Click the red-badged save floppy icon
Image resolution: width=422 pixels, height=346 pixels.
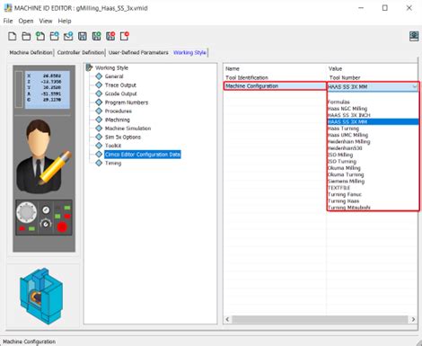click(110, 36)
